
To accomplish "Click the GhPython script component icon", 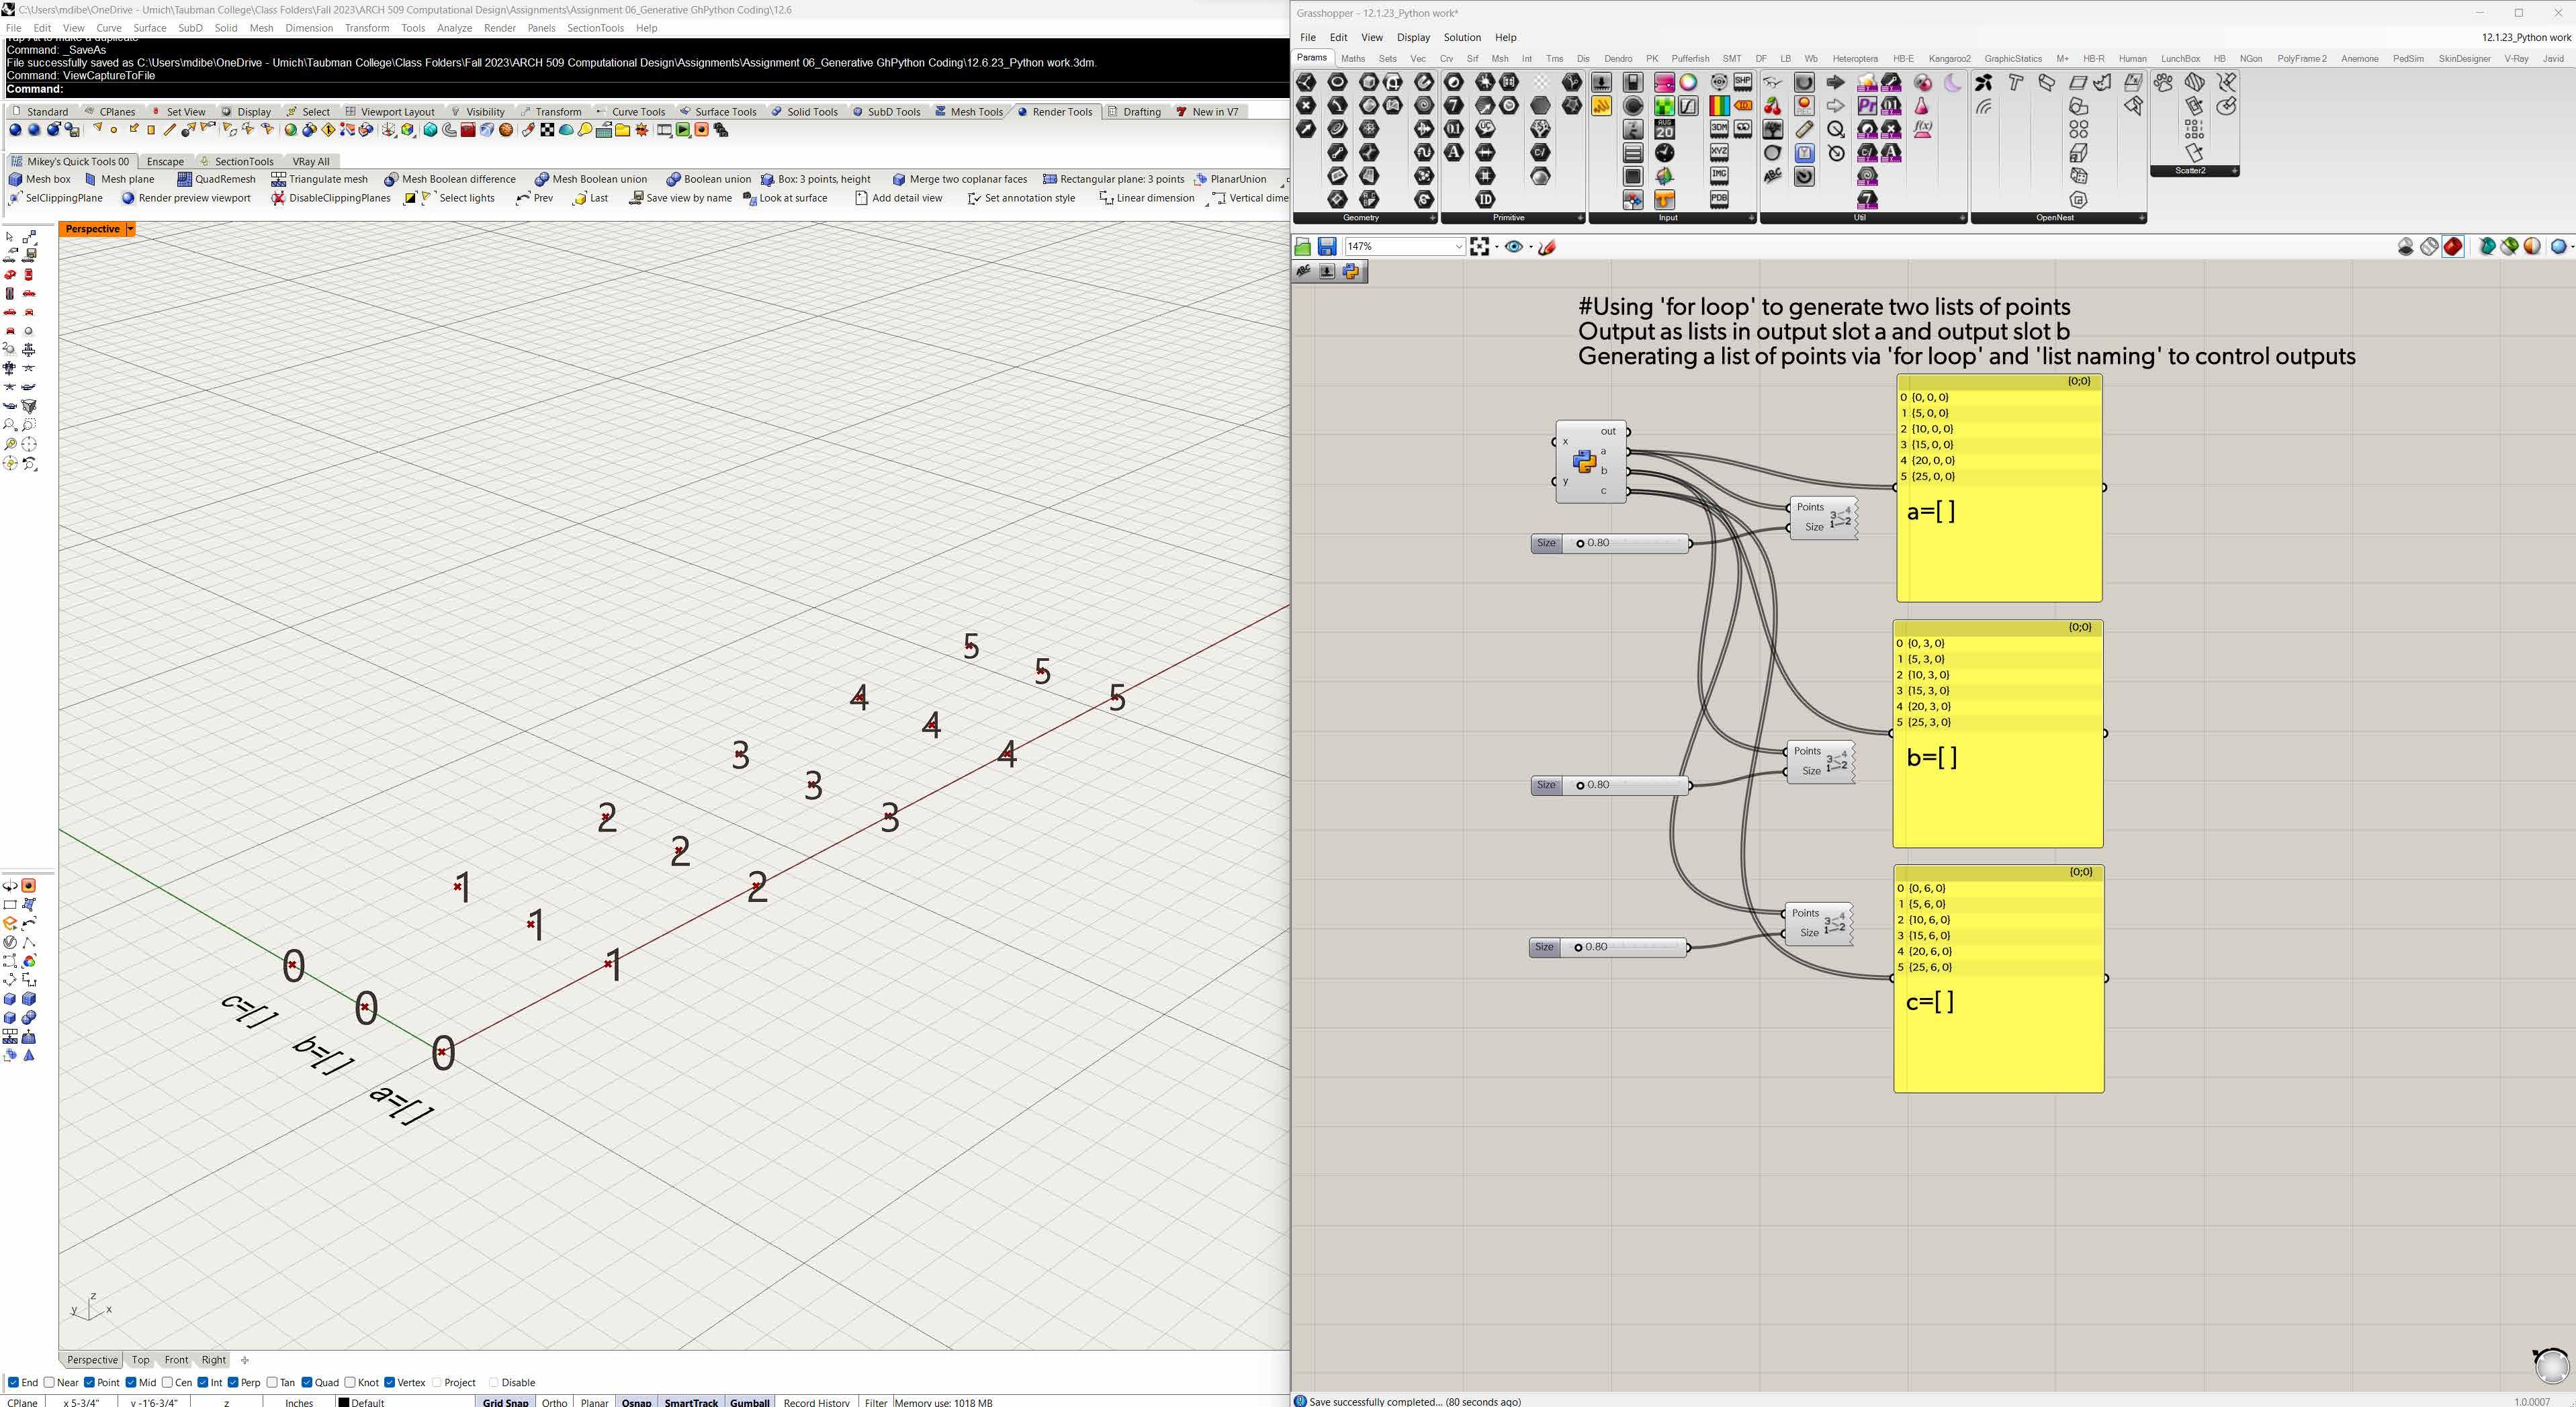I will click(1584, 461).
